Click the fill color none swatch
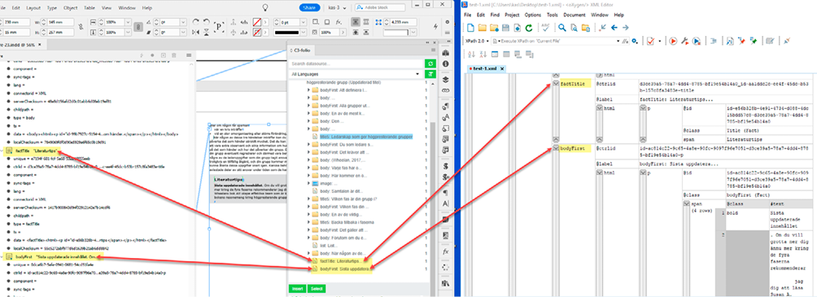 point(257,23)
